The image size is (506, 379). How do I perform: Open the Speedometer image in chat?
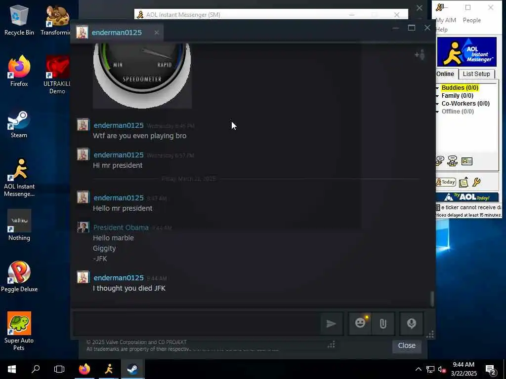tap(142, 76)
